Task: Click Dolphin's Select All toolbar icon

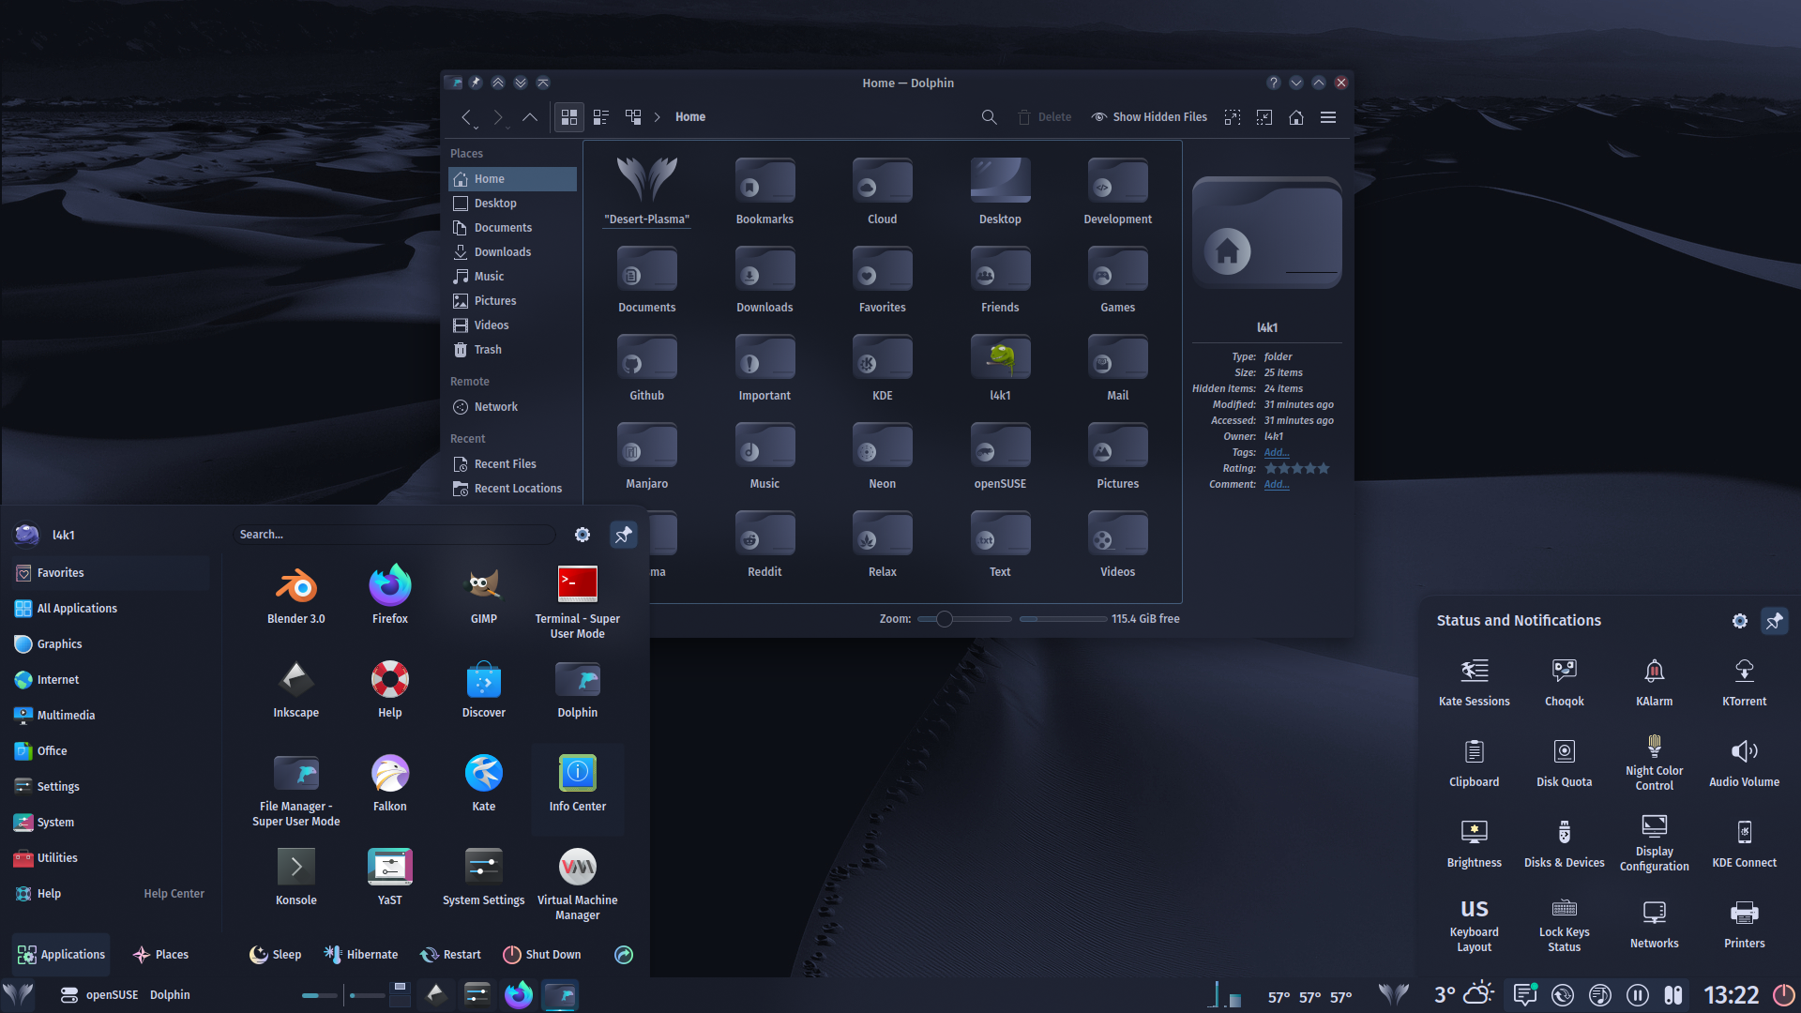Action: point(1233,117)
